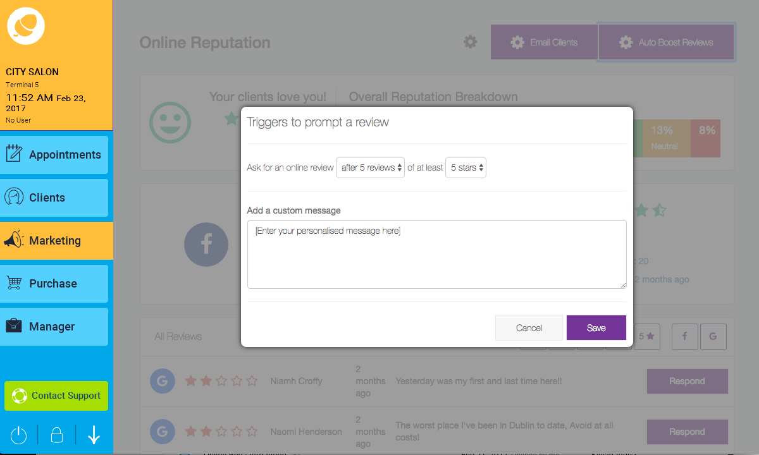The height and width of the screenshot is (455, 759).
Task: Click the blue download arrow icon
Action: click(93, 435)
